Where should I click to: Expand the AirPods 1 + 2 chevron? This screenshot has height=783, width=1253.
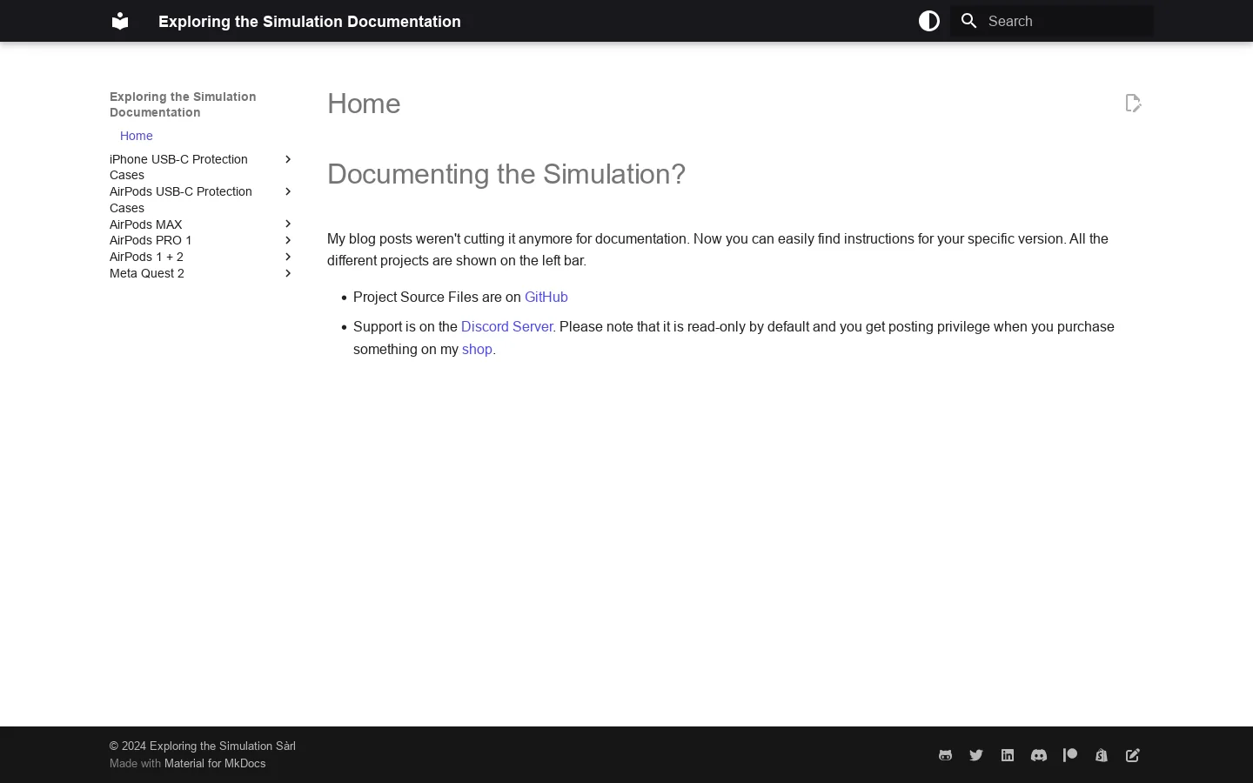288,257
